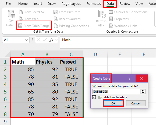Collapse the range selector in Create Table
This screenshot has height=125, width=156.
[x=143, y=91]
